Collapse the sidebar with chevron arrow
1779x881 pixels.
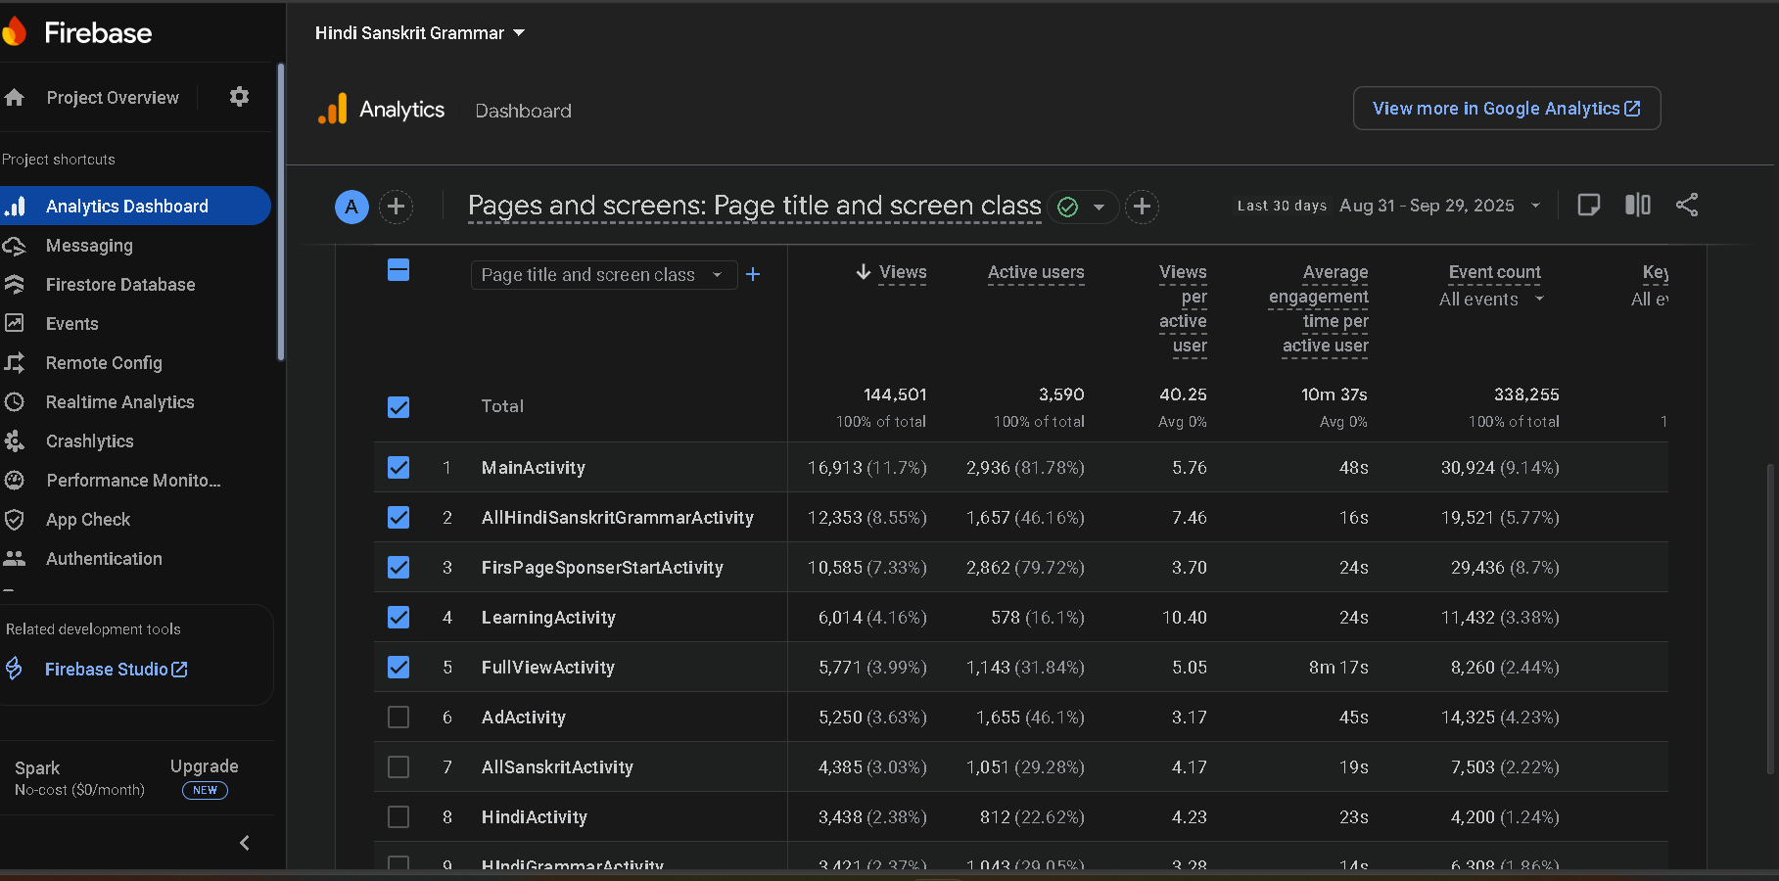click(245, 843)
